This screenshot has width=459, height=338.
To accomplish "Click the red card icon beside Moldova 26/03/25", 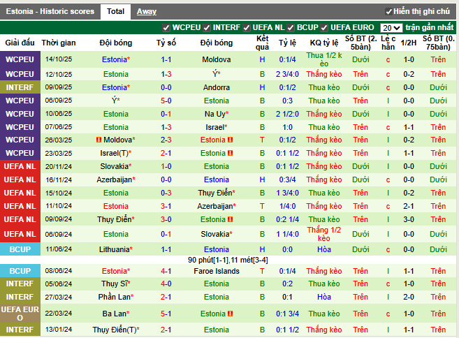I will (99, 140).
